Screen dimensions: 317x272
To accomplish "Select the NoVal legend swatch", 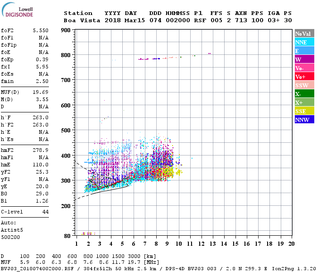I will click(304, 34).
